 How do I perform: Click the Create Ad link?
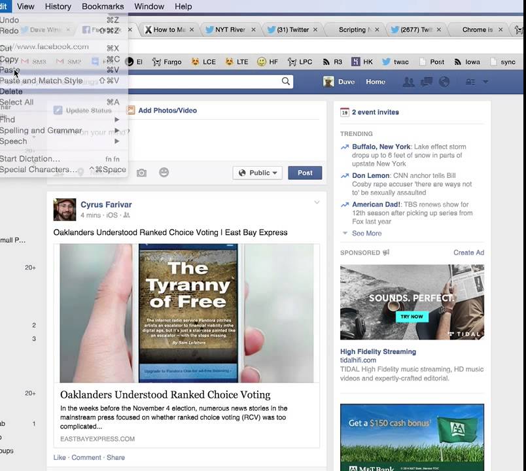468,253
